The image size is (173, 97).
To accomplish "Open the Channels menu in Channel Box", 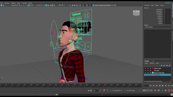I will pos(147,5).
